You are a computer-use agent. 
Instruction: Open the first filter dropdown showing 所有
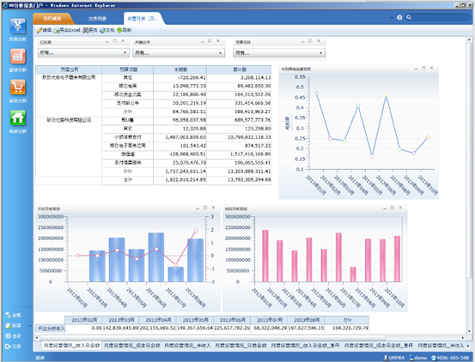(x=83, y=52)
